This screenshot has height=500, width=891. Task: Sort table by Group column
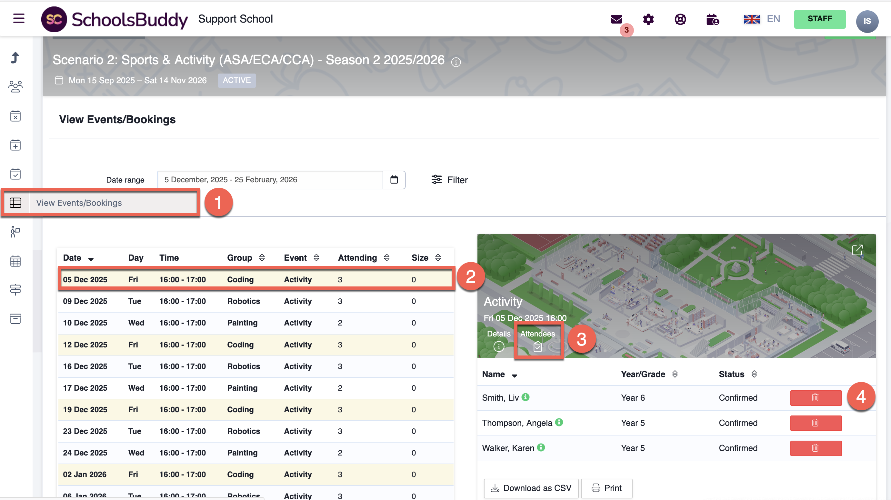pos(262,258)
